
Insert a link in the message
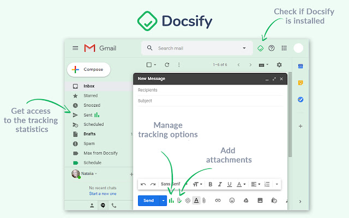[x=218, y=201]
